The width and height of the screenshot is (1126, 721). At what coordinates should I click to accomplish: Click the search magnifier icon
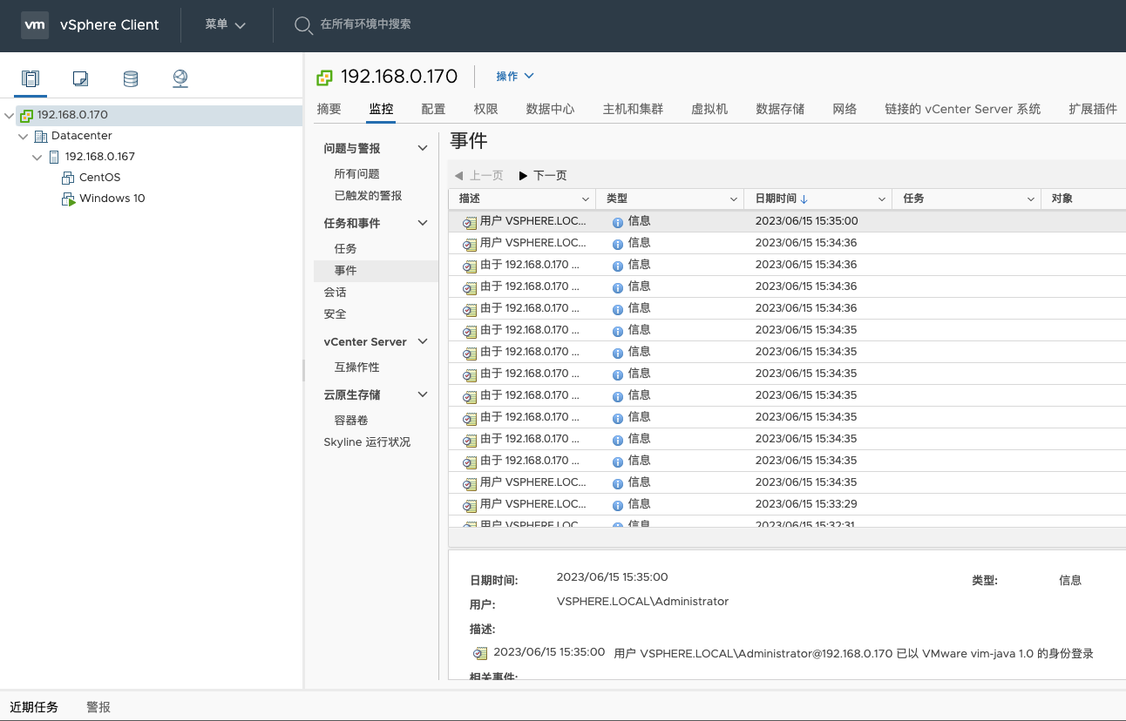tap(302, 25)
